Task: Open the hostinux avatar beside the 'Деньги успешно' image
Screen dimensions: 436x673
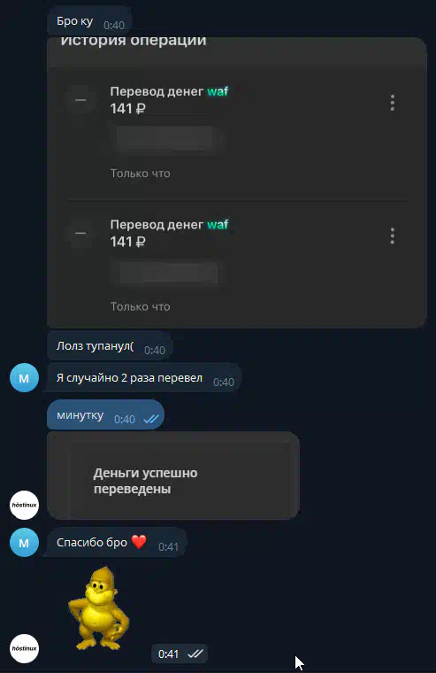Action: (24, 505)
